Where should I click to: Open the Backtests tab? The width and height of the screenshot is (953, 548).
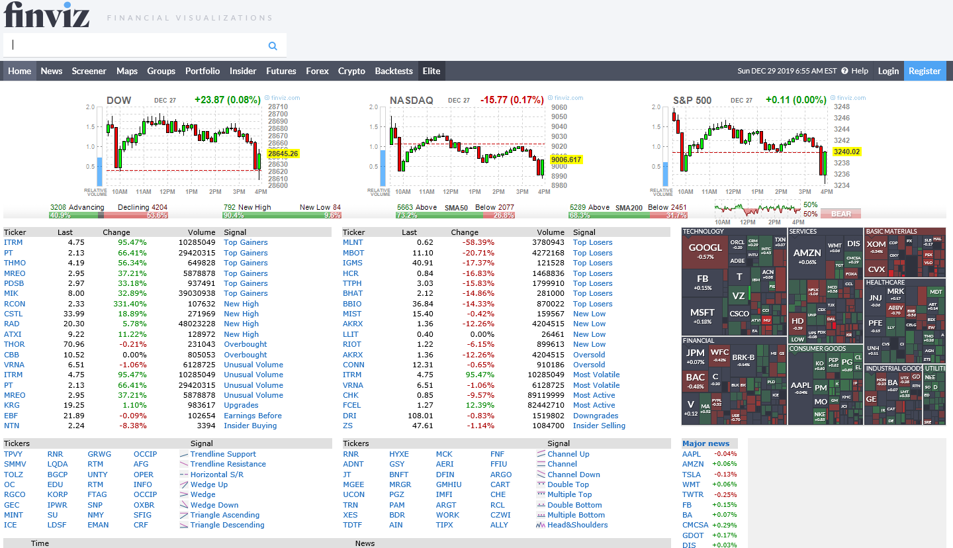pyautogui.click(x=394, y=71)
